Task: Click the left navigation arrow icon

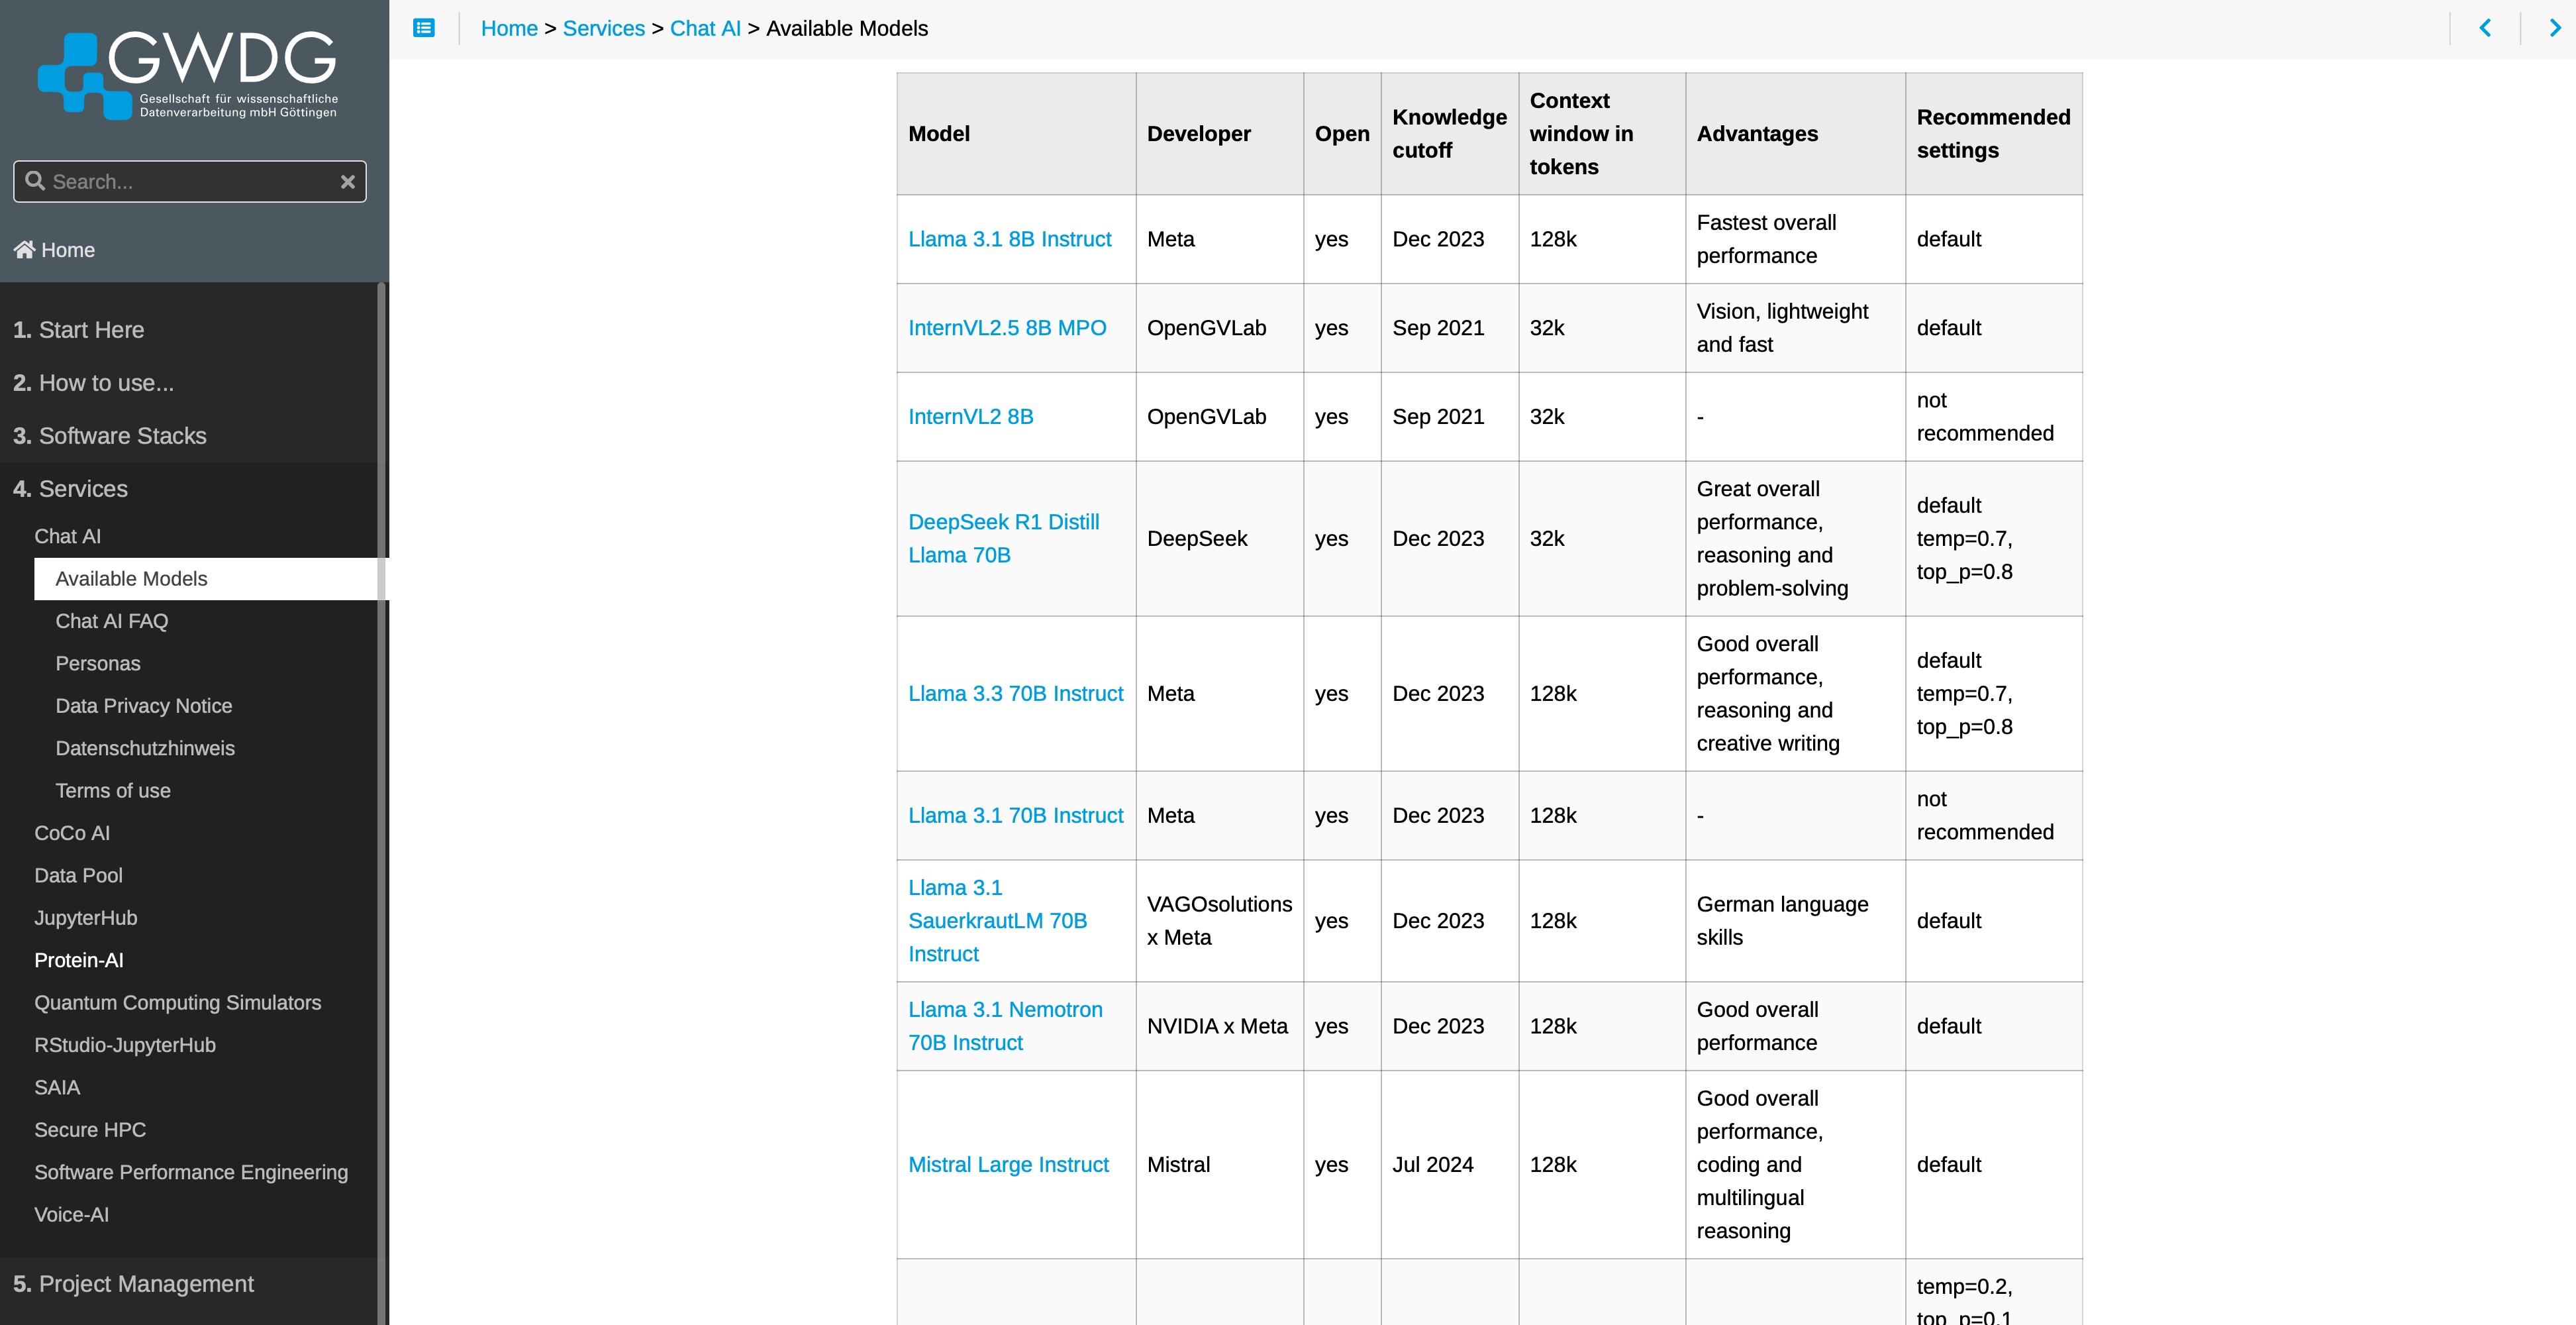Action: [x=2485, y=28]
